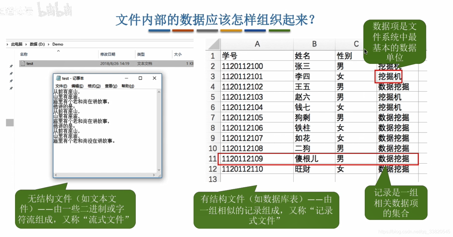Click the Excel select-all corner triangle
Viewport: 453px width, 237px height.
[213, 44]
